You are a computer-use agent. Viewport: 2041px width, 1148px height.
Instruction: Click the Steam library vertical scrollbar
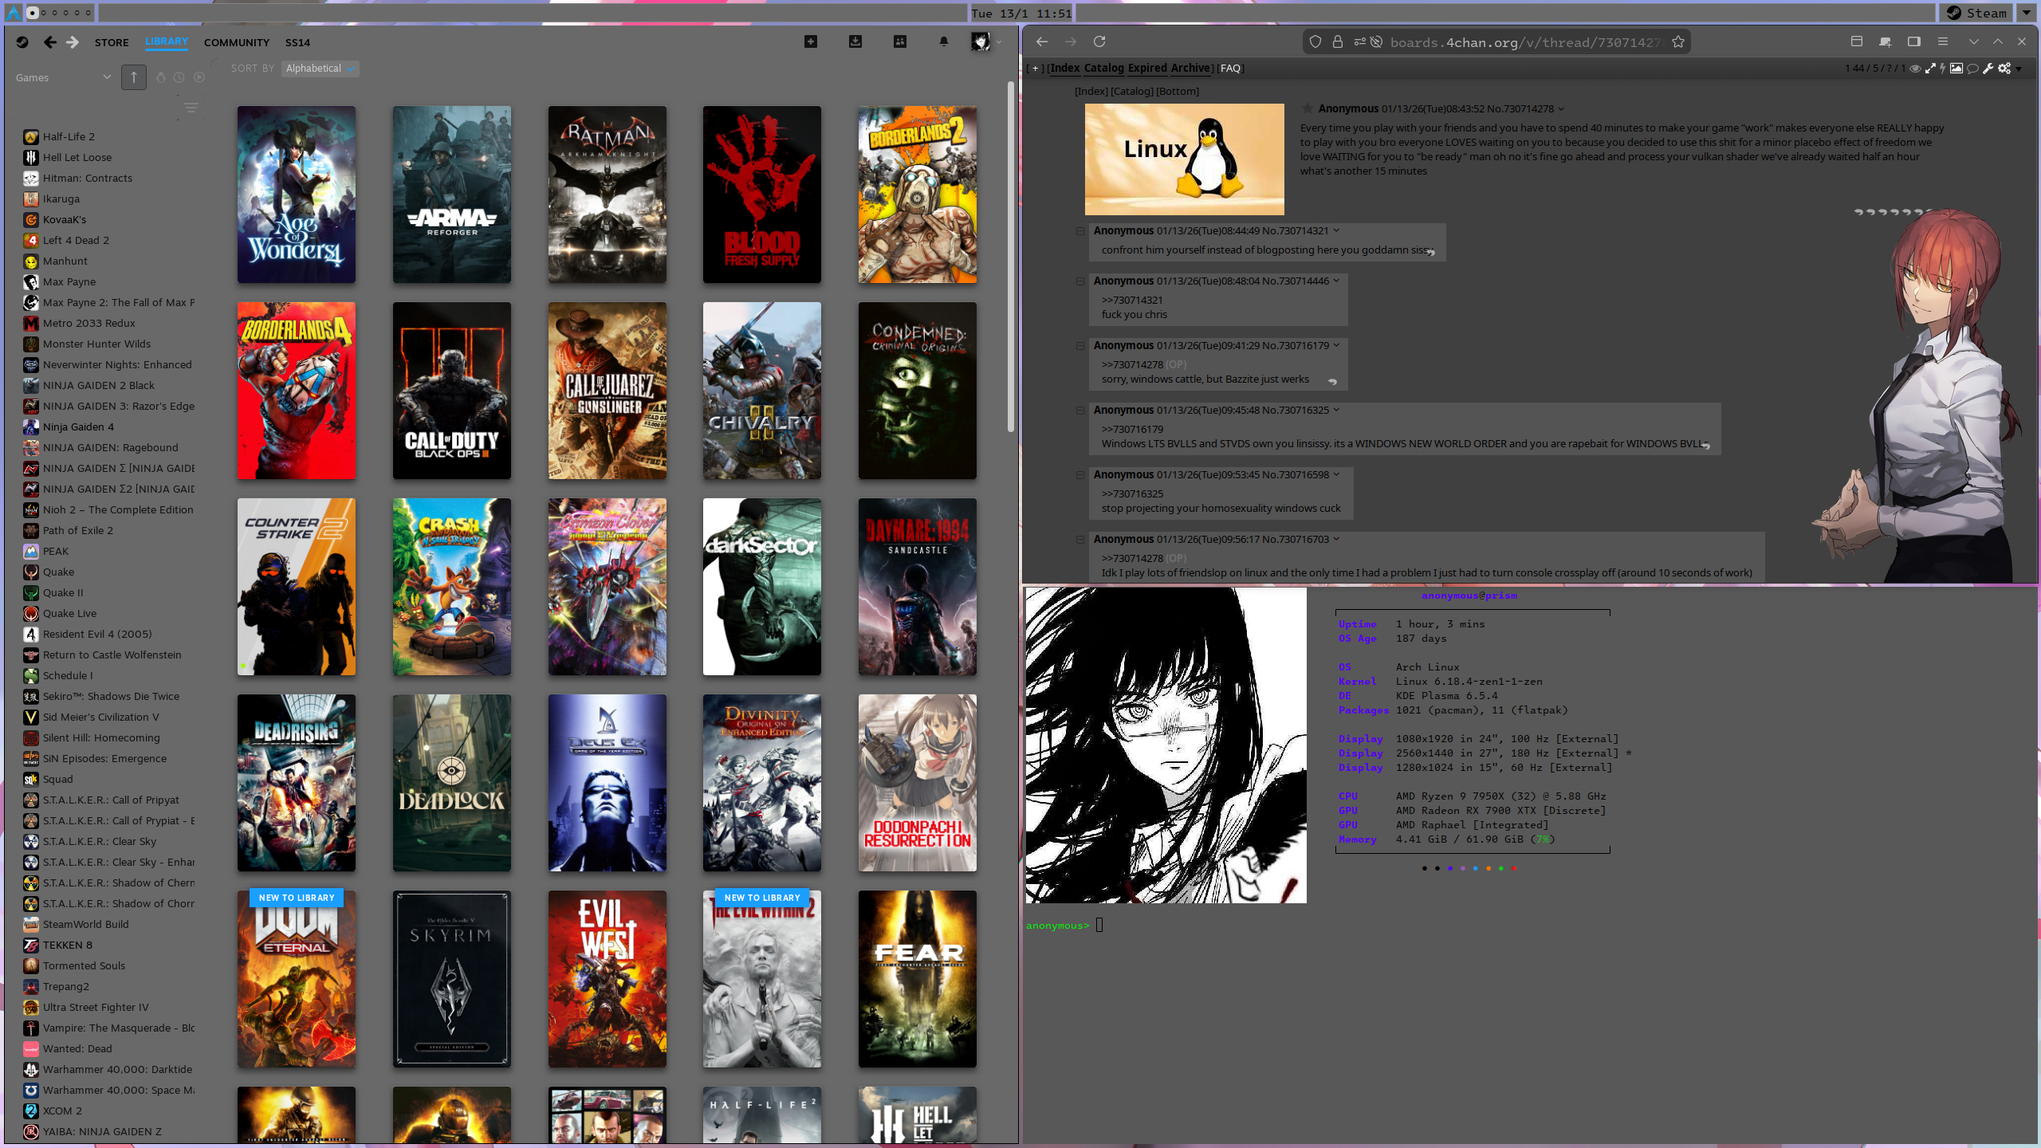[1010, 255]
